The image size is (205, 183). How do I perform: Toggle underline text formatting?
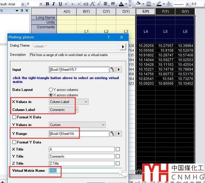coord(60,4)
